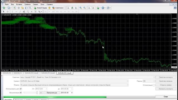Stop the test with Стоп button

[166, 97]
